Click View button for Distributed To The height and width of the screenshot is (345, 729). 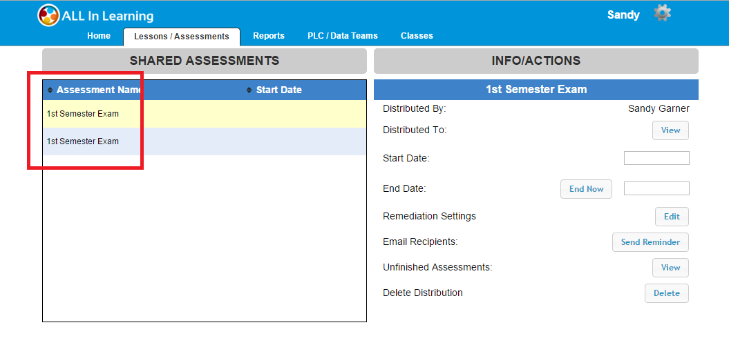pos(670,130)
